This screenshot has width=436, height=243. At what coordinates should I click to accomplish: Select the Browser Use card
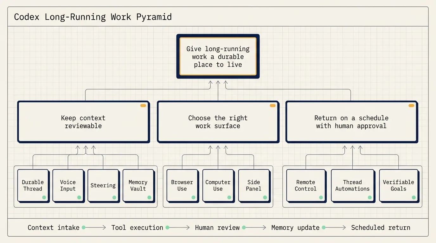pyautogui.click(x=182, y=186)
